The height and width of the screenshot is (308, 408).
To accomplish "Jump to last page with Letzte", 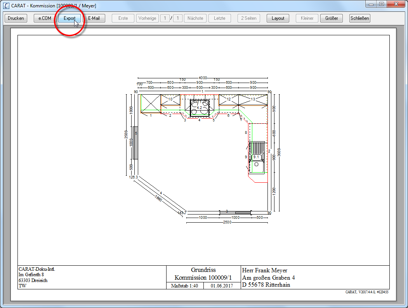I will 220,18.
